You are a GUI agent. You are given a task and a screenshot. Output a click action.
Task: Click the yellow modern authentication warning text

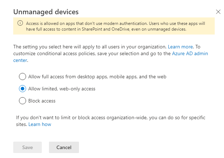(x=115, y=26)
